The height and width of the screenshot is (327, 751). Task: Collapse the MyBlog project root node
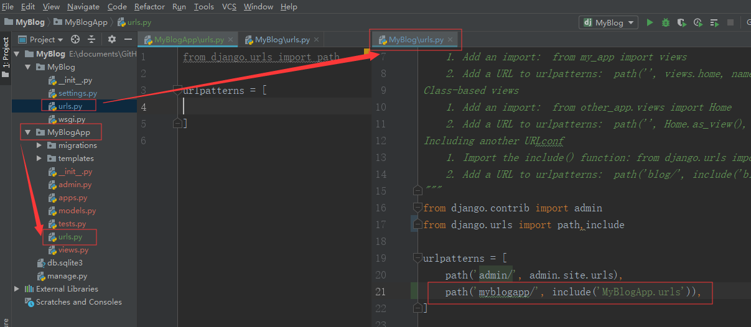point(17,54)
